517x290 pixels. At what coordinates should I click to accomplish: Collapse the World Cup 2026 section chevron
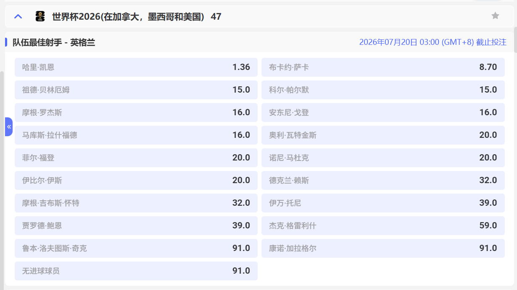[18, 16]
